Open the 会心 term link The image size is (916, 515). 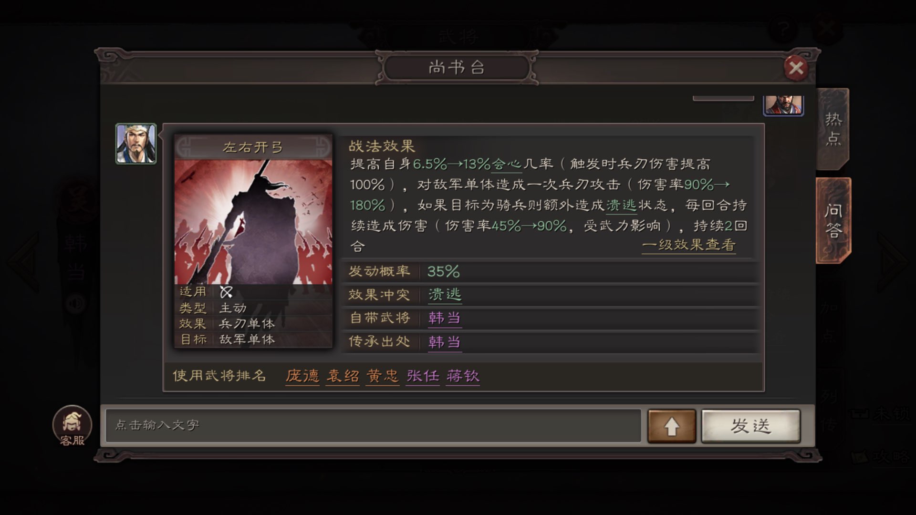tap(506, 164)
